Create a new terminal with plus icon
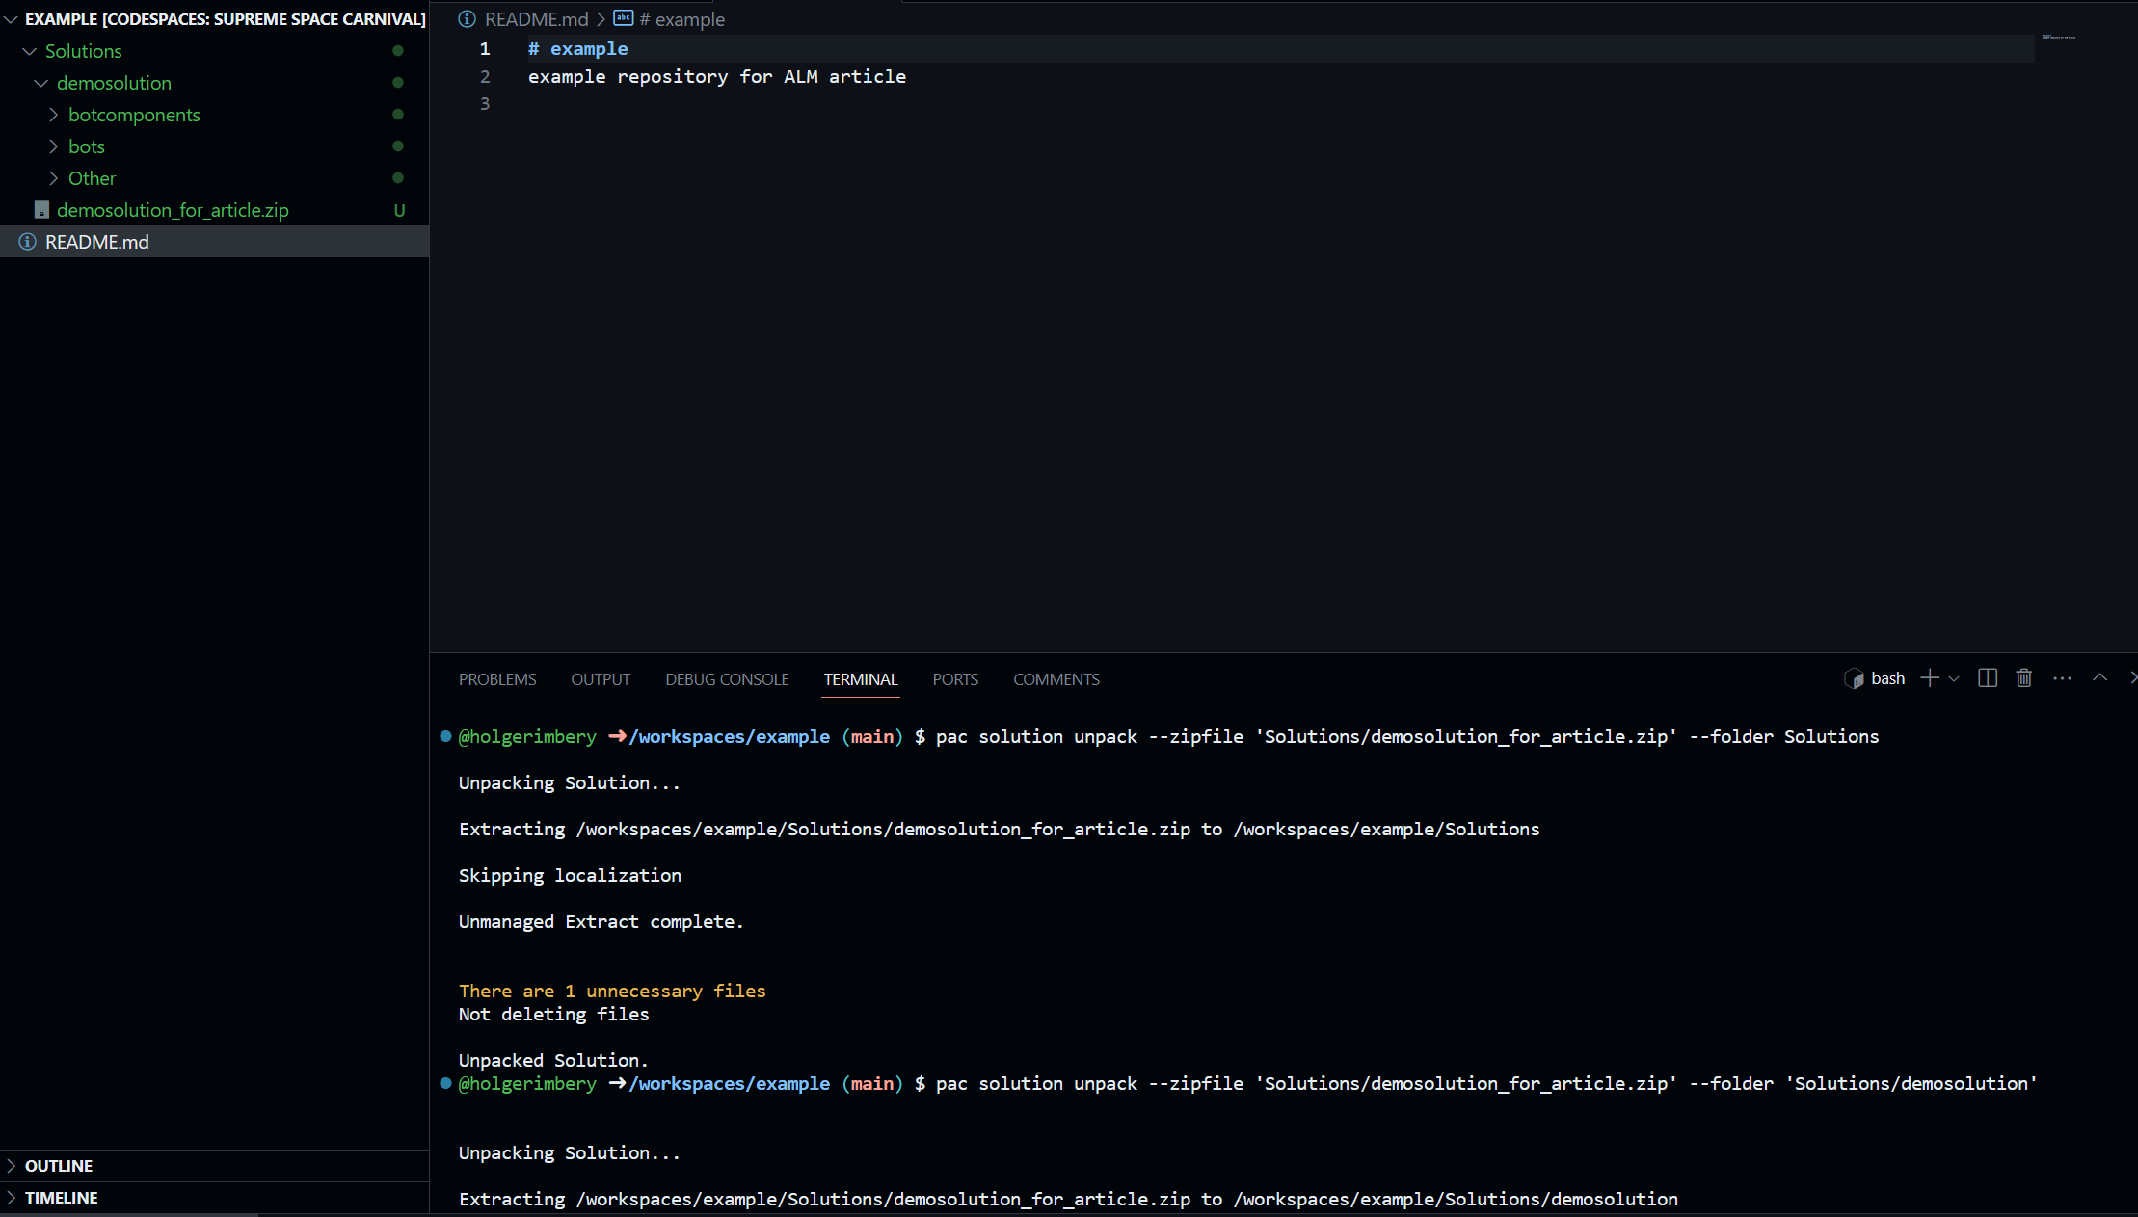This screenshot has height=1217, width=2138. coord(1930,678)
